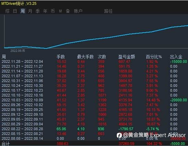Click the total percentage 104.32 %

[x=154, y=144]
